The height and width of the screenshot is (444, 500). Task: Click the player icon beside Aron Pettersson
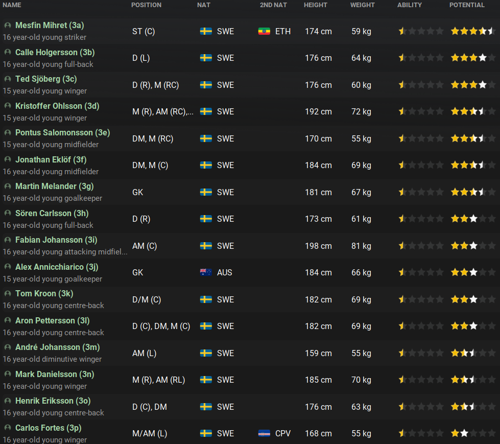pos(8,320)
